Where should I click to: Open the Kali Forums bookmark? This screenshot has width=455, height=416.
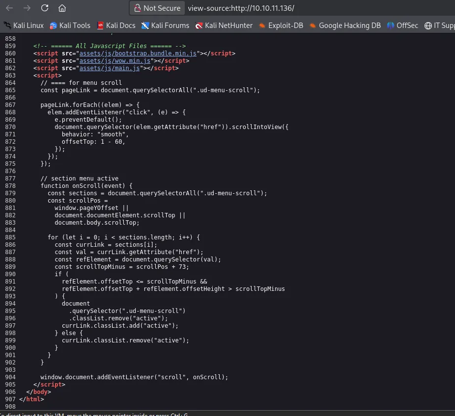pos(165,26)
